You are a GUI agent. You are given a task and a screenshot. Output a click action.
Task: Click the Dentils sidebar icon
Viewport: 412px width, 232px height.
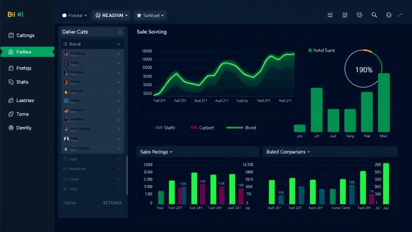pyautogui.click(x=11, y=128)
